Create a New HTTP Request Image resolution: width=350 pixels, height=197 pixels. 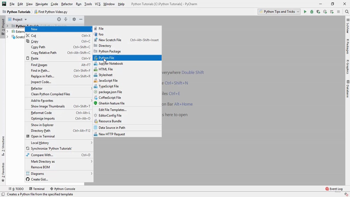pos(127,134)
